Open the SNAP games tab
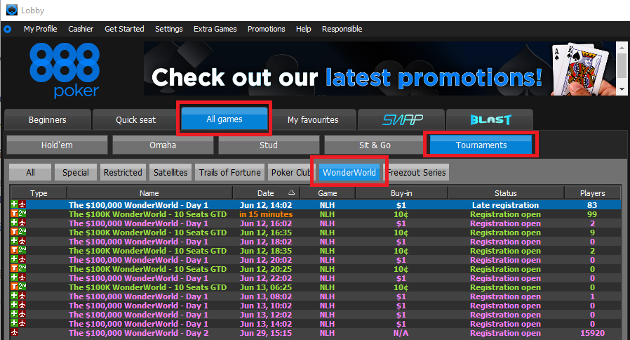630x340 pixels. coord(401,119)
